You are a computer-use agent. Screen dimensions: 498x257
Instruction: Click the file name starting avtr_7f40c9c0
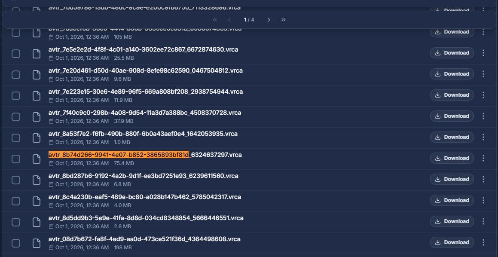tap(145, 113)
